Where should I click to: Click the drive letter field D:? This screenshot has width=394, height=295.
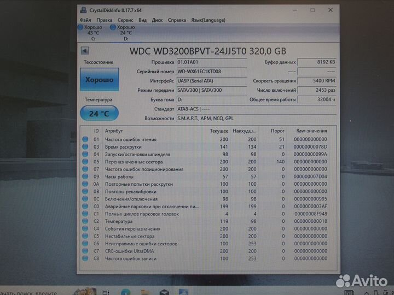pos(212,99)
